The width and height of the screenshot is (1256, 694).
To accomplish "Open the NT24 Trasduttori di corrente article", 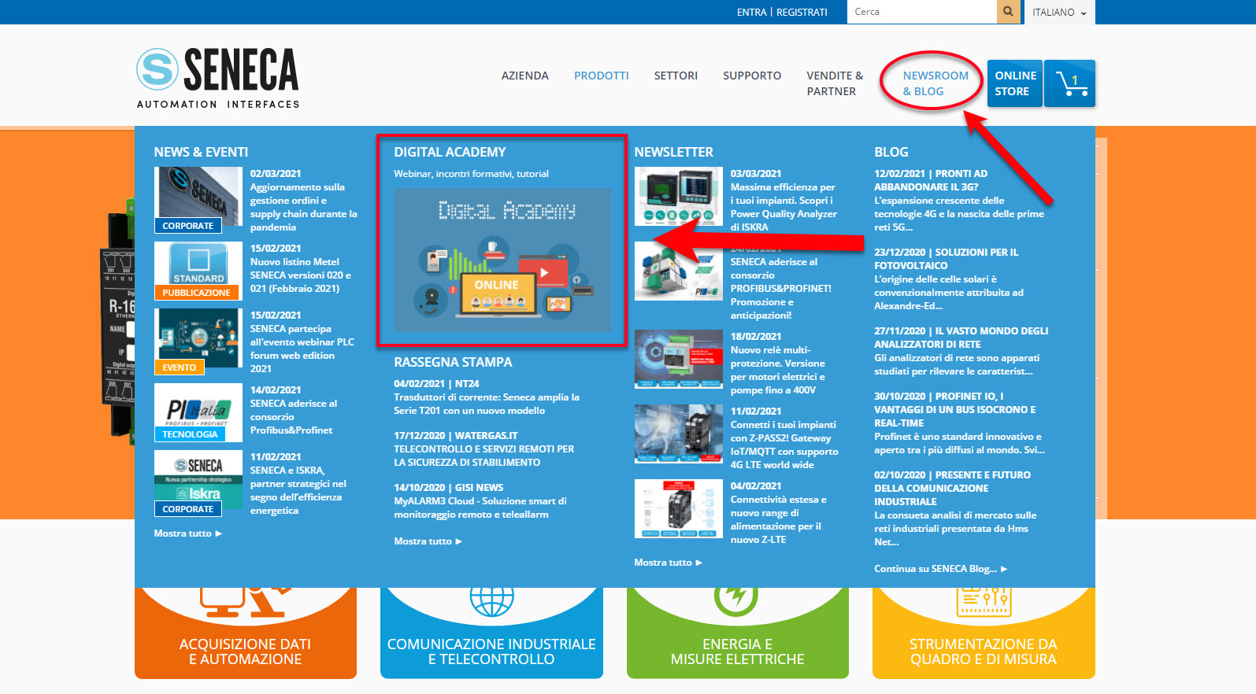I will 487,397.
